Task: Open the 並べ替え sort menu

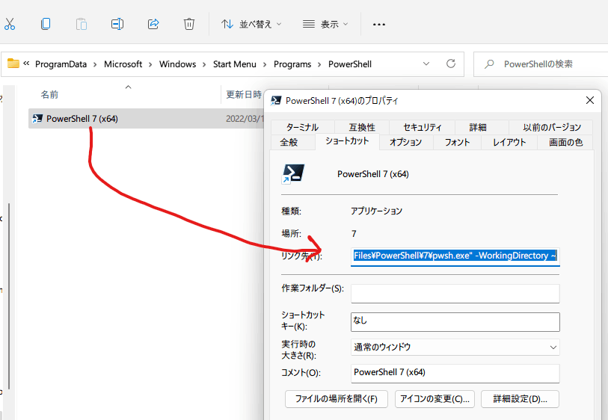Action: 251,24
